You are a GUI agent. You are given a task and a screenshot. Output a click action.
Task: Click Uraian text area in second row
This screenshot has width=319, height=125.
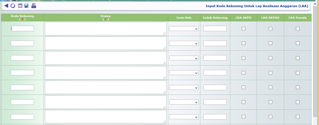(106, 43)
